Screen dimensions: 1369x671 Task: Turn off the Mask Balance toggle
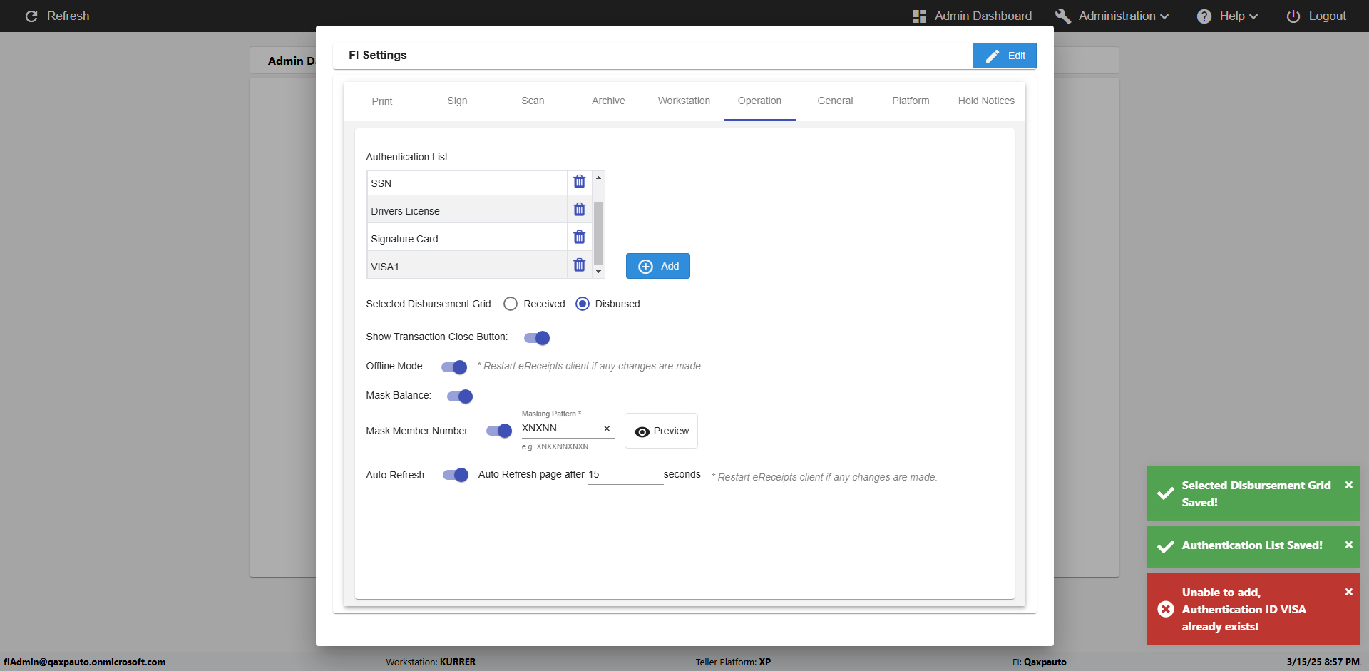coord(460,396)
